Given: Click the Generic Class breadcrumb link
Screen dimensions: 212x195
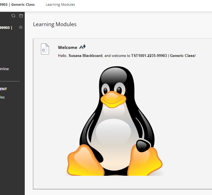Looking at the screenshot, I should (17, 5).
